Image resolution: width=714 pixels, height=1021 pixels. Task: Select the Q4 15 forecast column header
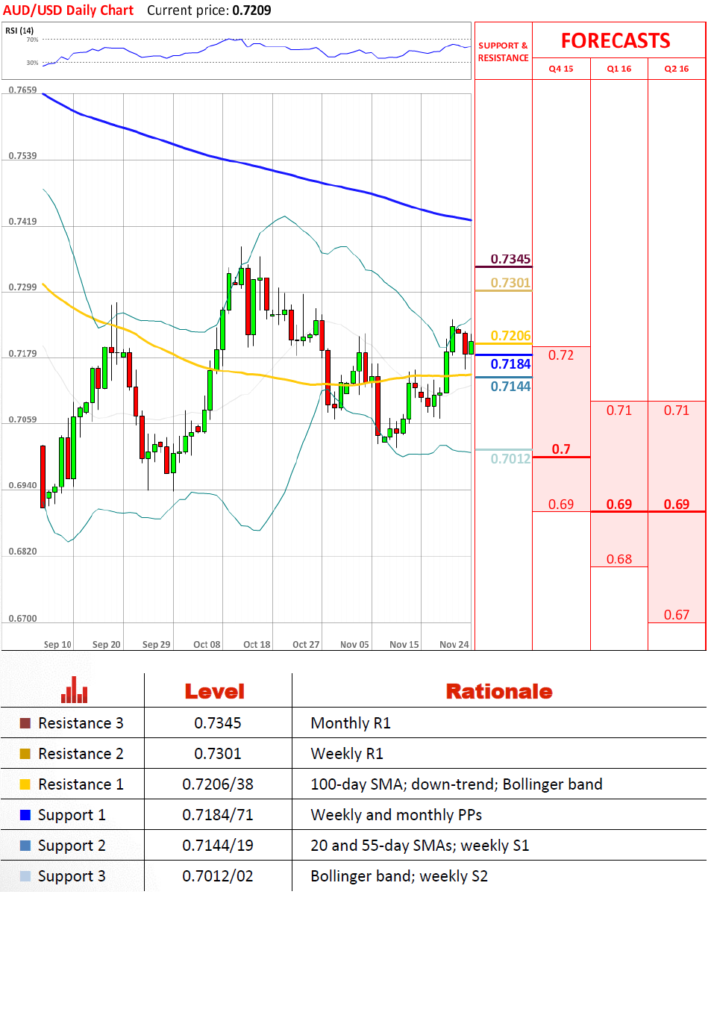(561, 69)
